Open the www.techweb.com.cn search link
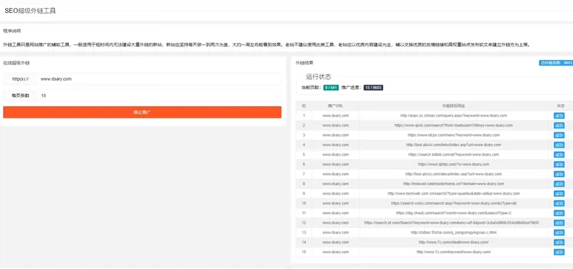The height and width of the screenshot is (269, 573). click(453, 194)
